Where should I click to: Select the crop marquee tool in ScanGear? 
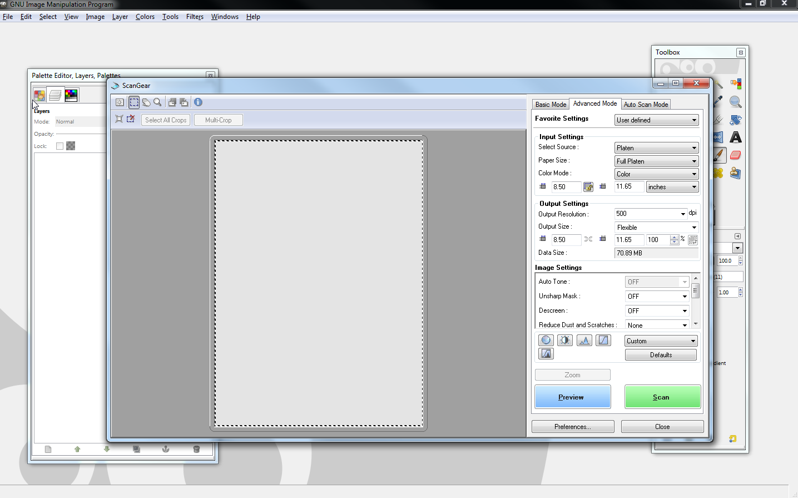click(134, 102)
